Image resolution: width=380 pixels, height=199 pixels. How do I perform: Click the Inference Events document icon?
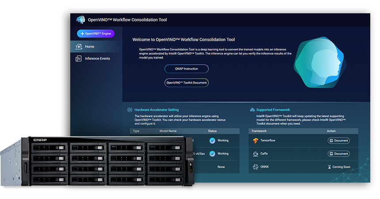(x=79, y=58)
